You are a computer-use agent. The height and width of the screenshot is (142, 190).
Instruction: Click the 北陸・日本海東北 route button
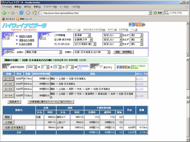(14, 127)
